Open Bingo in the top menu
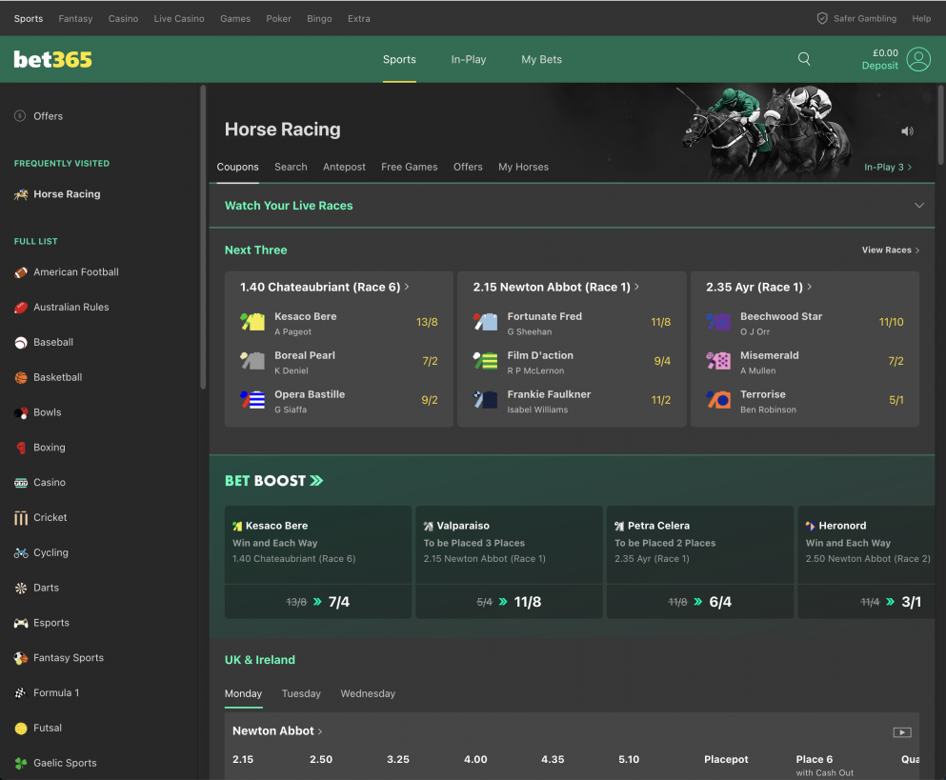 pyautogui.click(x=319, y=19)
